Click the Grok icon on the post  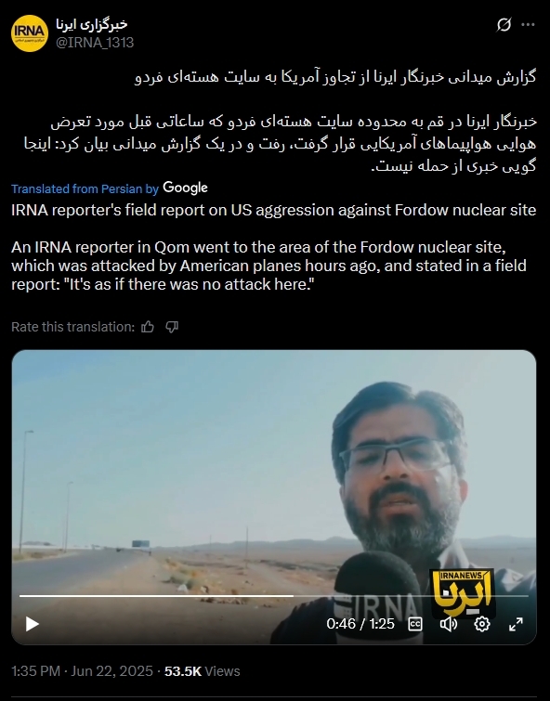(x=504, y=24)
